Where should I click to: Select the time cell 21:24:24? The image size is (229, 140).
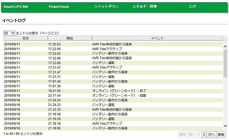pos(54,100)
